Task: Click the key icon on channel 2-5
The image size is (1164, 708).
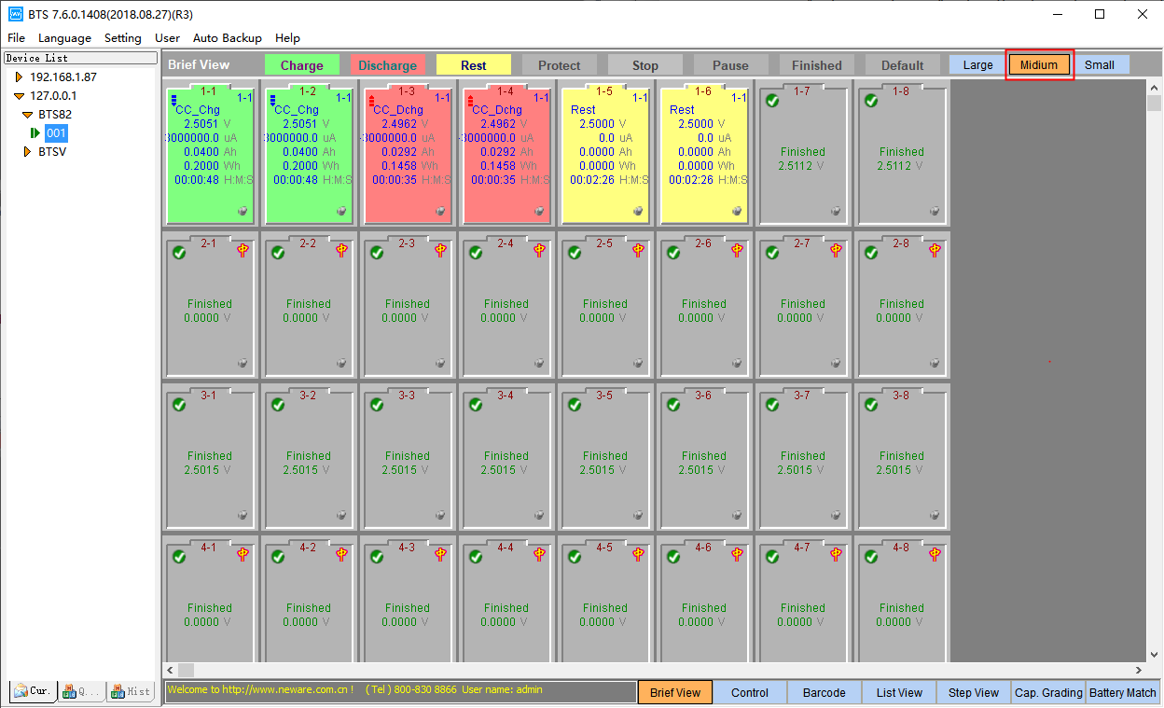Action: click(637, 250)
